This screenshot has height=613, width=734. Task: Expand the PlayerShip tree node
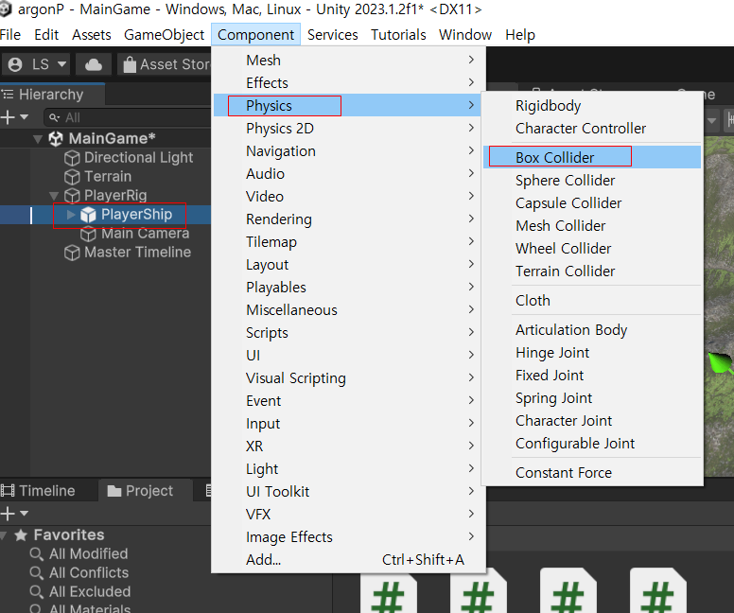pos(71,215)
